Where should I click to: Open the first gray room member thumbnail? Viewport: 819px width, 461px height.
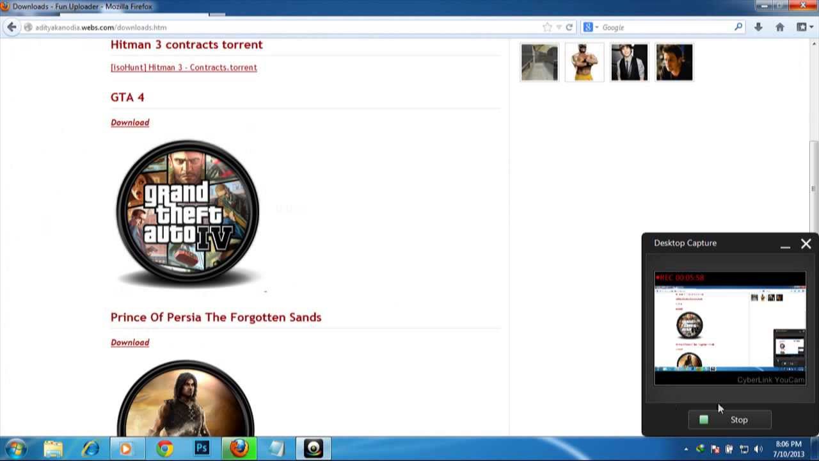coord(539,62)
